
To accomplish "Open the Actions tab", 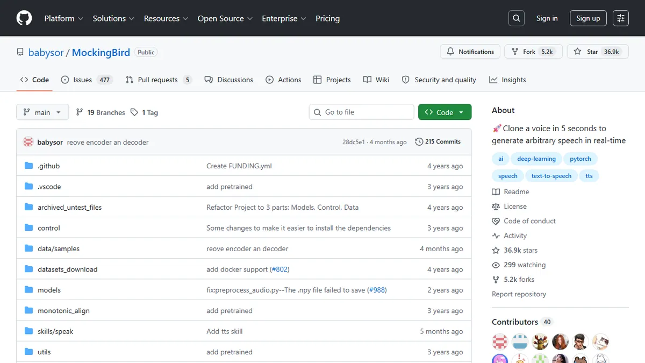I will point(283,80).
